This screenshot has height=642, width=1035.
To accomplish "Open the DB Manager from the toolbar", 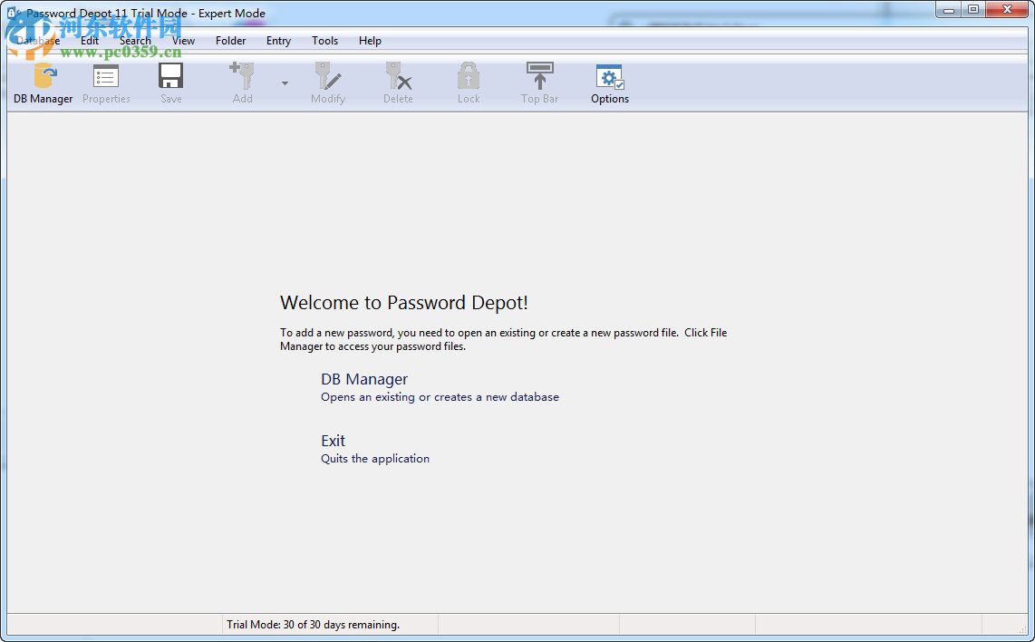I will pos(42,82).
